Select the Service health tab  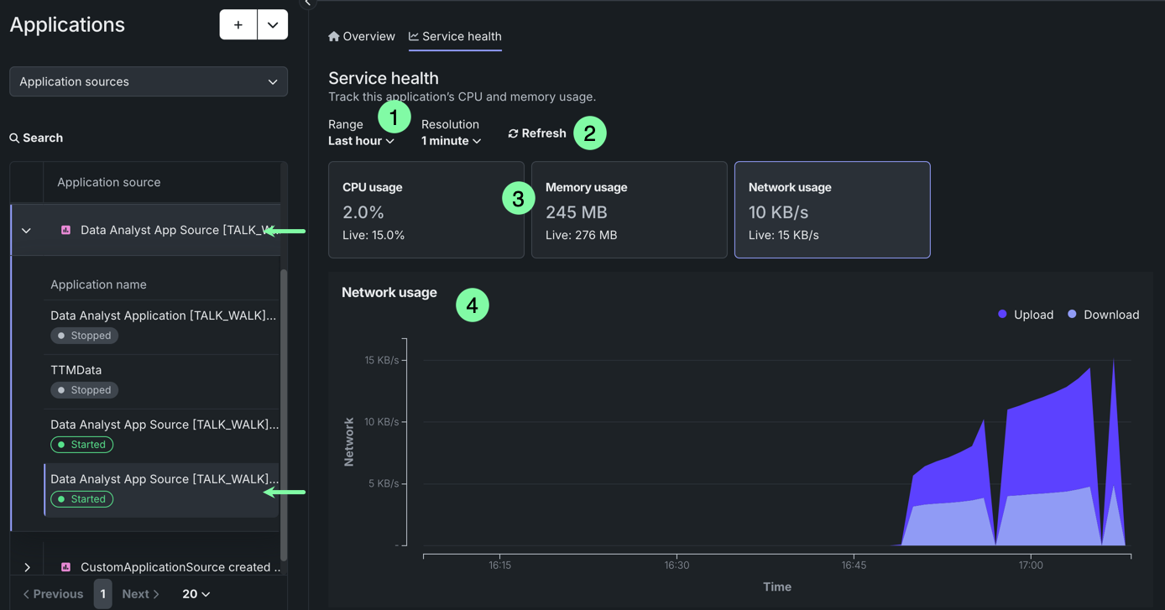coord(455,36)
